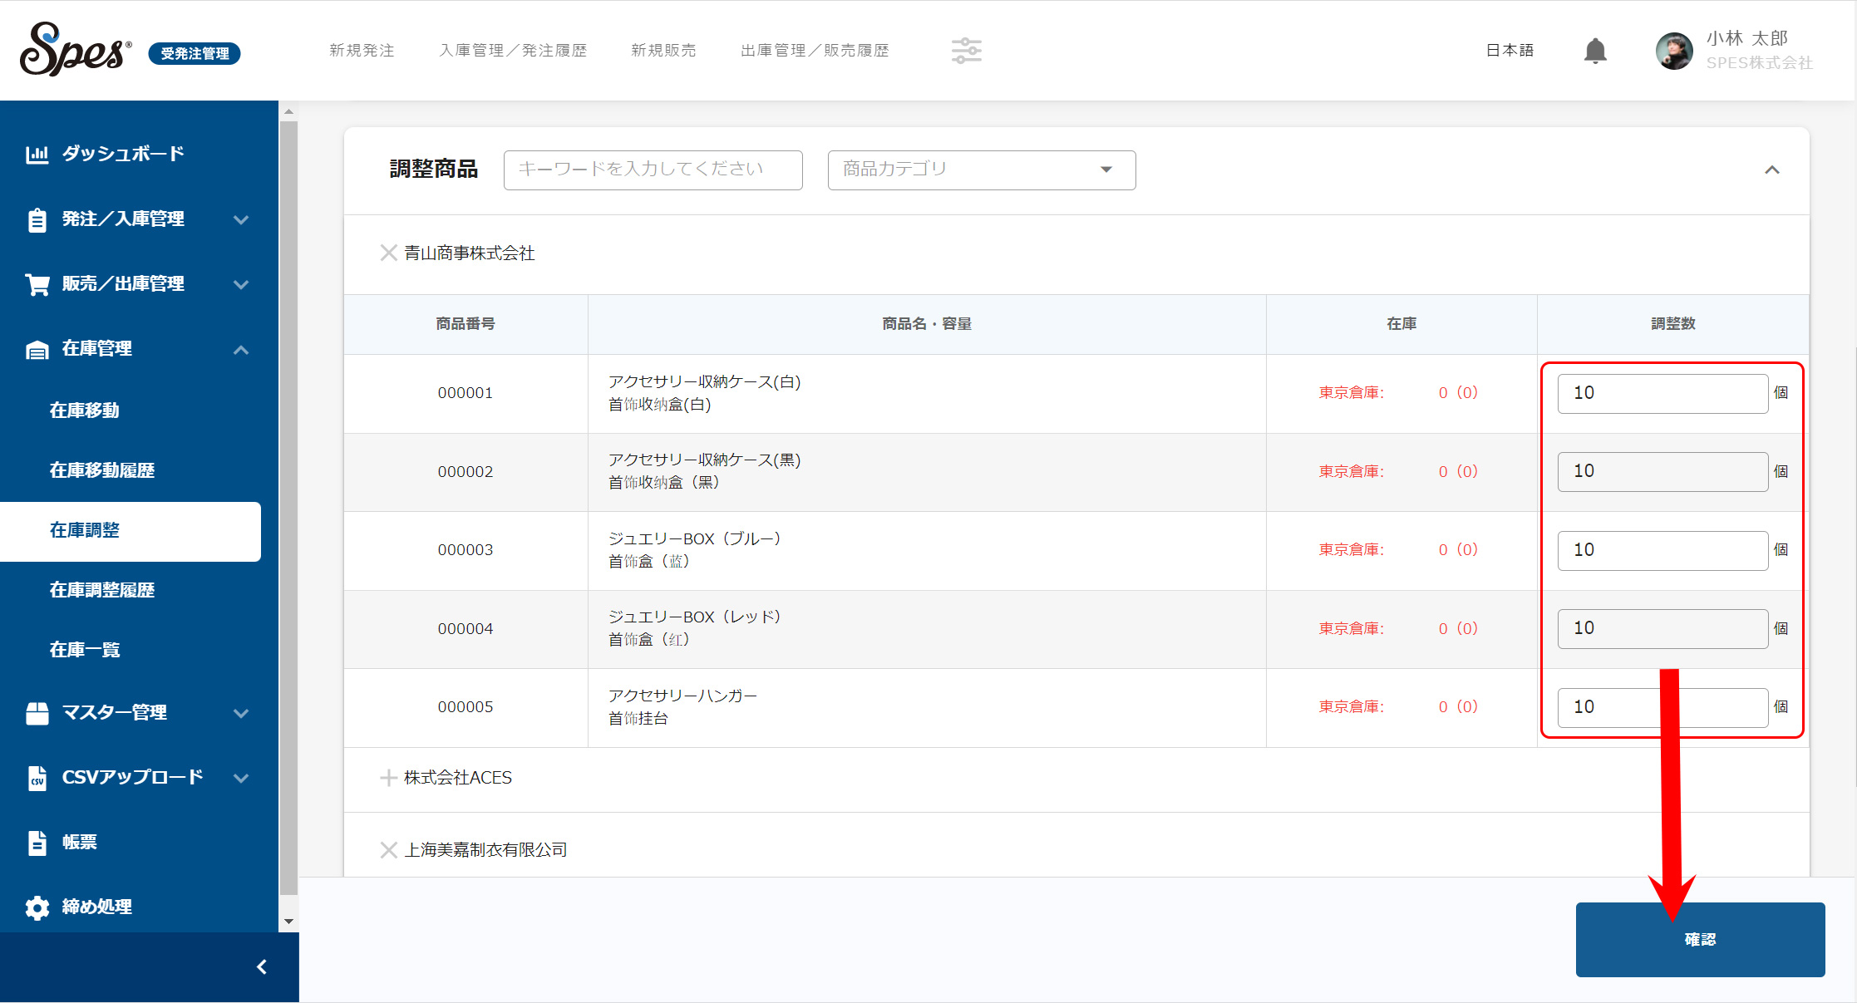Screen dimensions: 1857x1003
Task: Click supplier name 株式会社ACES
Action: (x=458, y=778)
